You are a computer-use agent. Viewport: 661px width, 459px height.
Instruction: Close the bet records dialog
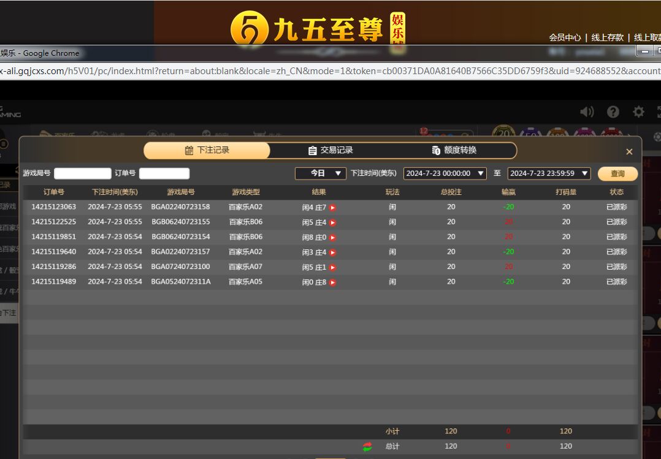(x=629, y=152)
